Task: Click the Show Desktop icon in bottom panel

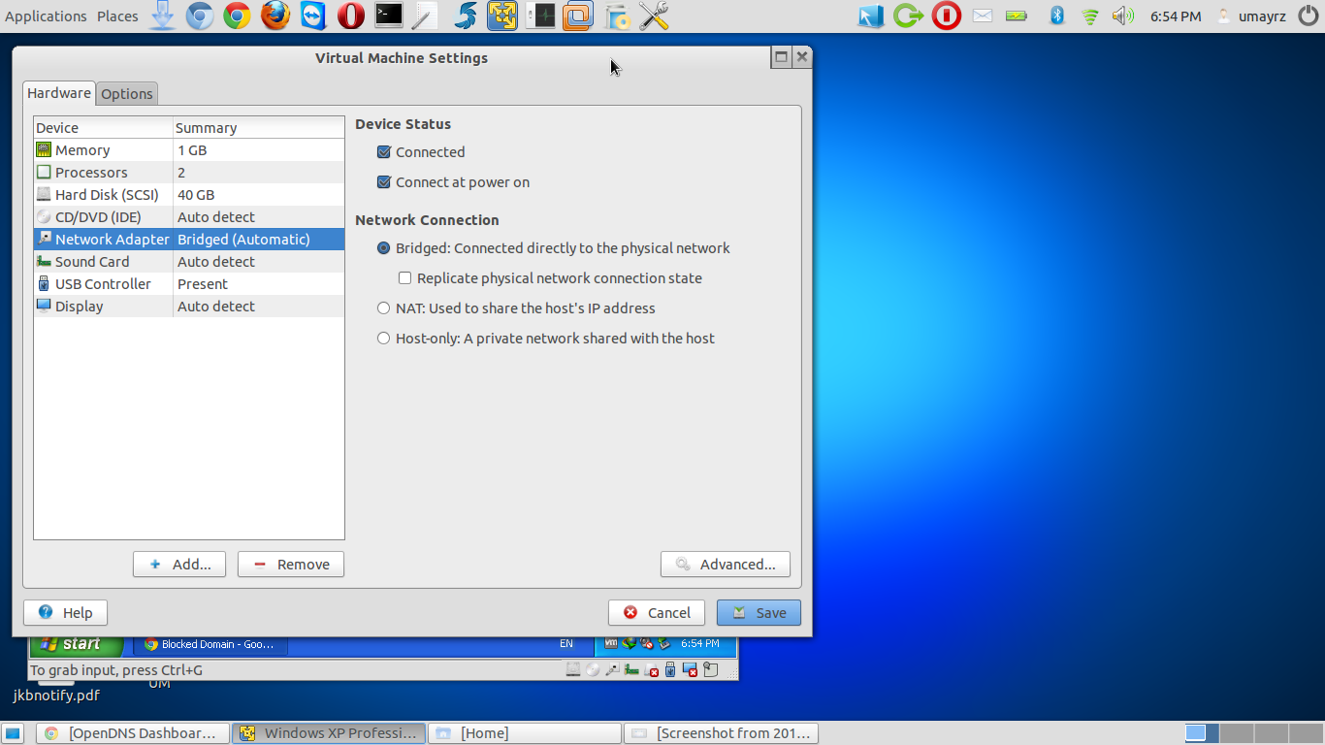Action: click(13, 733)
